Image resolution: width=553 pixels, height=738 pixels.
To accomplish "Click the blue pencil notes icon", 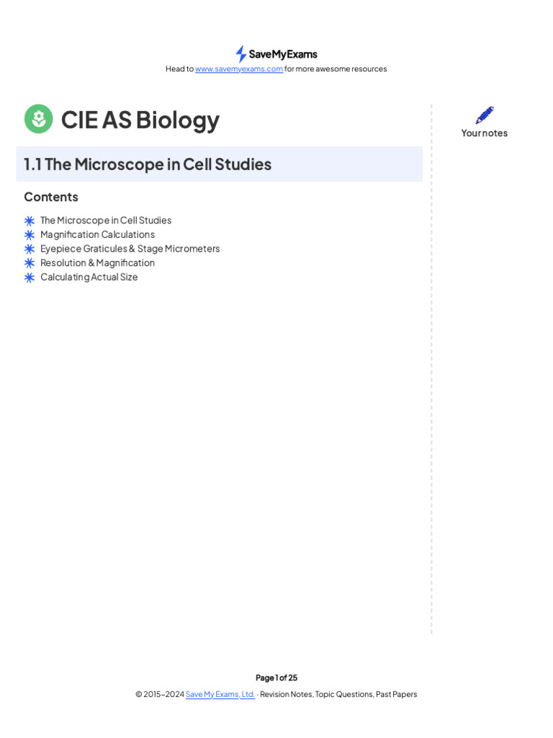I will [x=485, y=115].
